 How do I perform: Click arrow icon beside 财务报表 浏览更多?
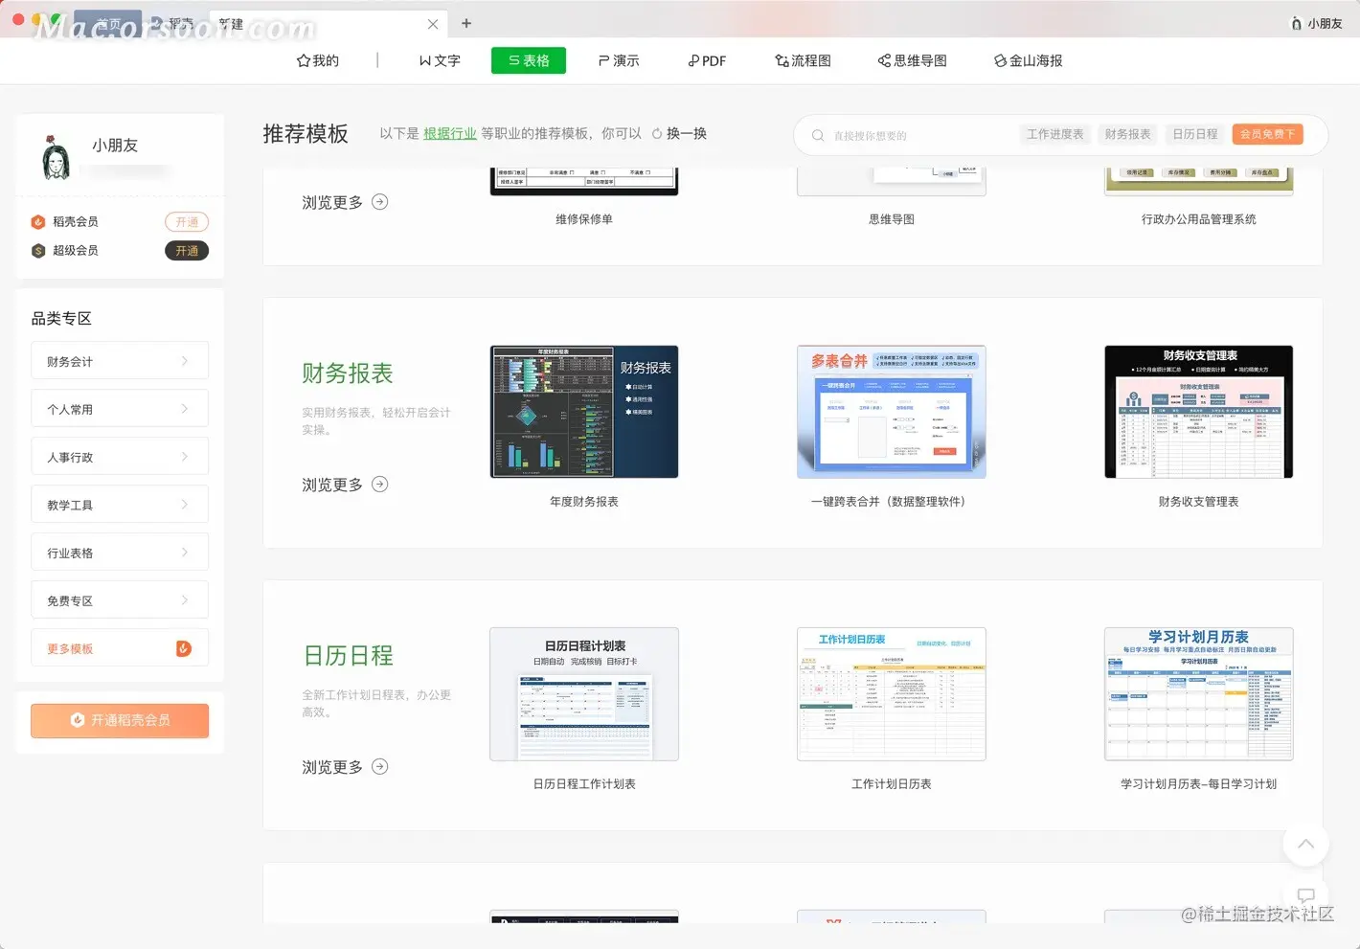click(x=380, y=485)
